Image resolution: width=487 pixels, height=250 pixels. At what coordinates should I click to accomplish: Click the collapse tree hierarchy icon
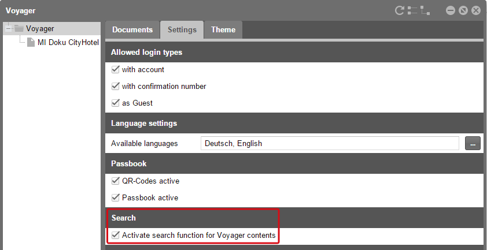426,10
